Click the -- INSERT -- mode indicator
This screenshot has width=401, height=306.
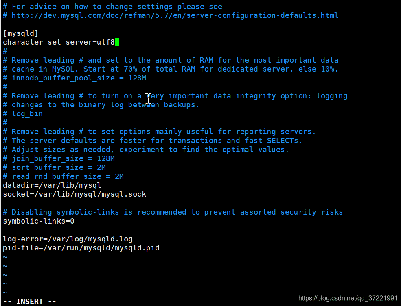[x=30, y=302]
